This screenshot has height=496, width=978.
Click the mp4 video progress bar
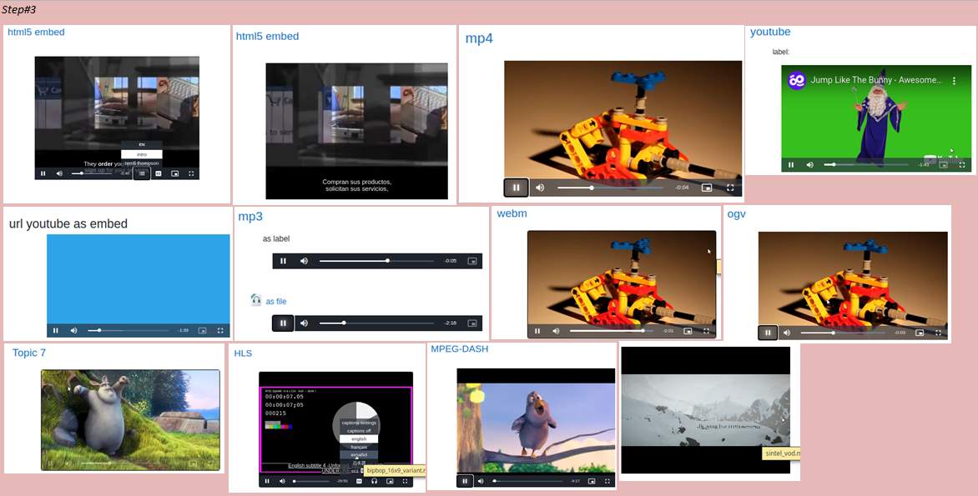(611, 188)
